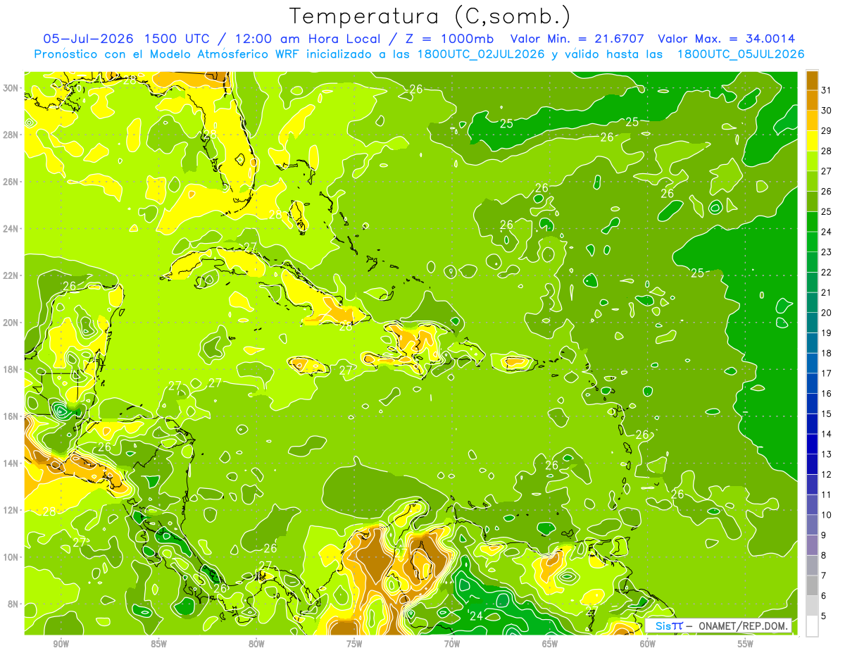Viewport: 845px width, 653px height.
Task: Select the '05-Jul-2026' forecast date text
Action: pyautogui.click(x=89, y=39)
